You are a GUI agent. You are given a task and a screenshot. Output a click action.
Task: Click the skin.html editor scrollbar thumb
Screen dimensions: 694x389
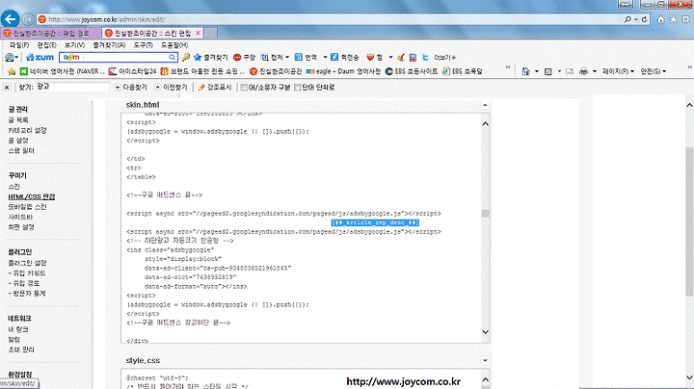click(x=486, y=214)
